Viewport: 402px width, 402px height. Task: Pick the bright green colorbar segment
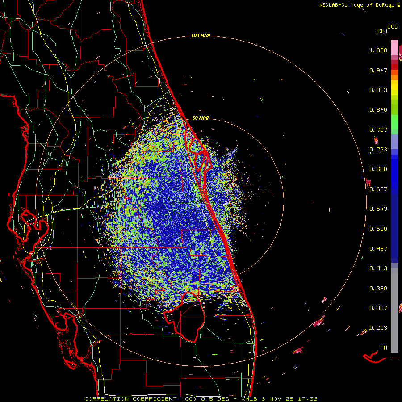click(394, 122)
